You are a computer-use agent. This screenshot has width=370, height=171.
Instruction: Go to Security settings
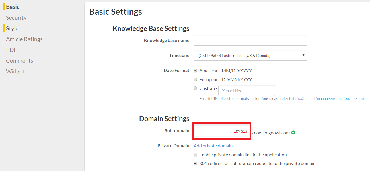[16, 18]
